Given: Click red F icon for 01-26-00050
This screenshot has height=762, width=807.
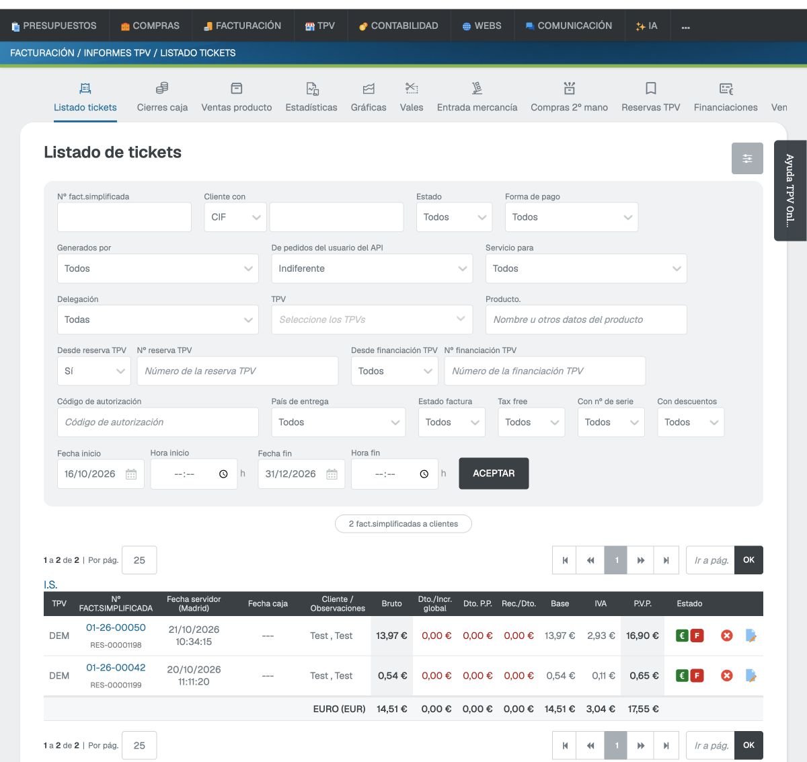Looking at the screenshot, I should pos(697,636).
